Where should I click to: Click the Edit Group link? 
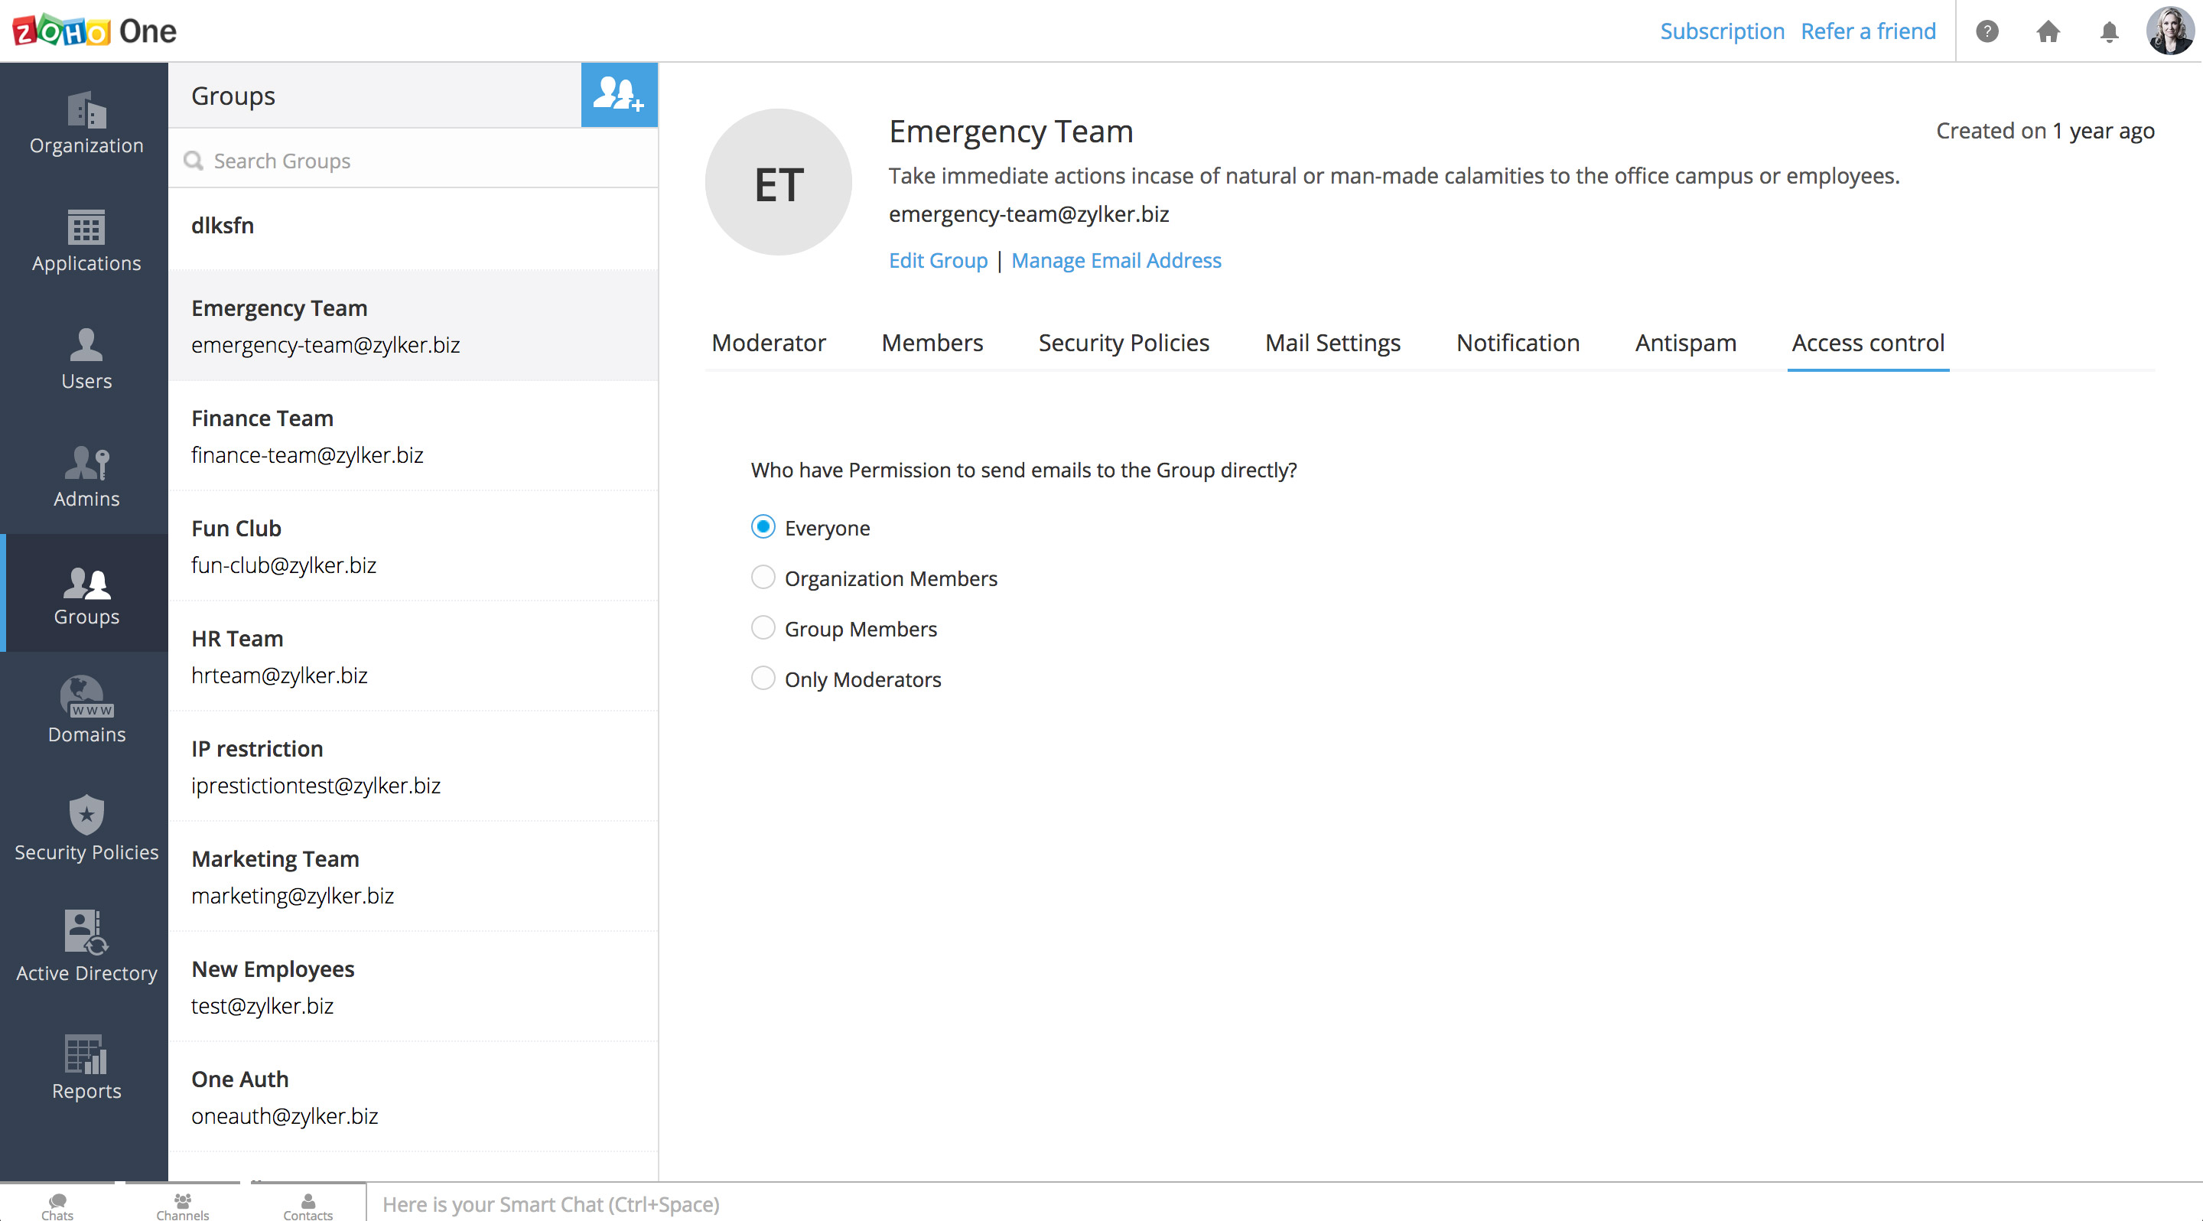click(x=937, y=261)
